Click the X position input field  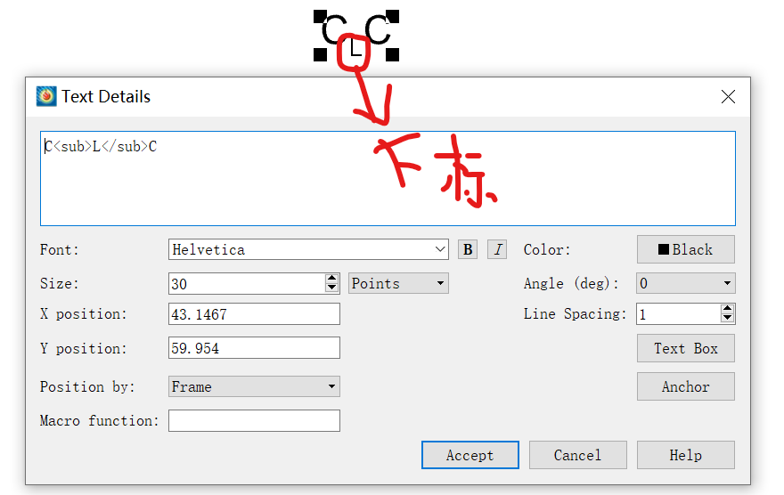click(x=254, y=314)
